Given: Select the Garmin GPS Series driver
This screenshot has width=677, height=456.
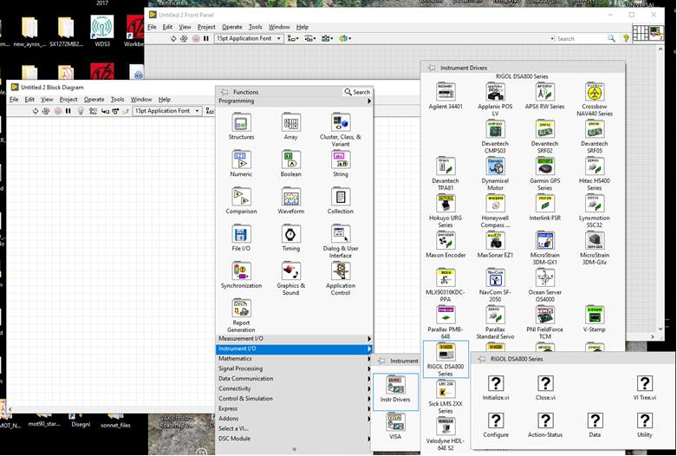Looking at the screenshot, I should click(x=545, y=166).
